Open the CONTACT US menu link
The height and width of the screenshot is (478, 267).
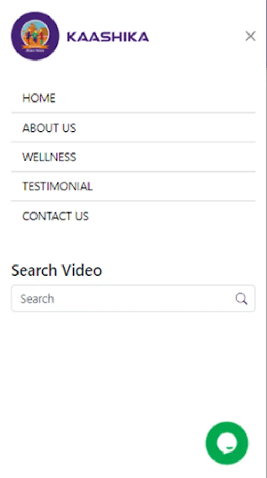(133, 216)
